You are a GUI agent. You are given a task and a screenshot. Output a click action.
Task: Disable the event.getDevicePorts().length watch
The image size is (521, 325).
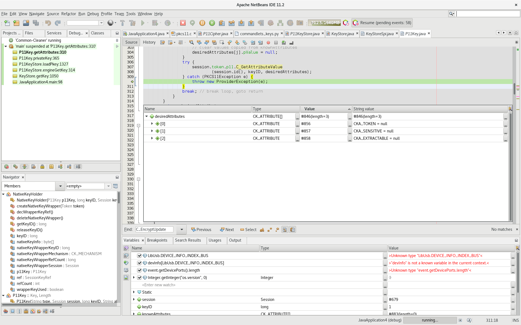coord(139,270)
